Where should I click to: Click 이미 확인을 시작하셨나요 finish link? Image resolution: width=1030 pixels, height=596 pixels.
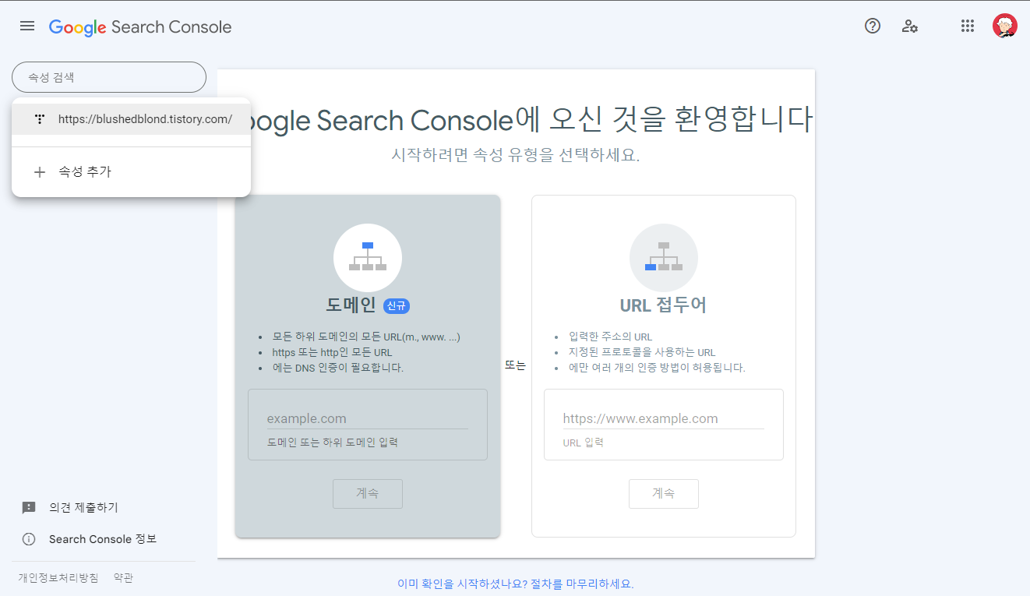(516, 584)
